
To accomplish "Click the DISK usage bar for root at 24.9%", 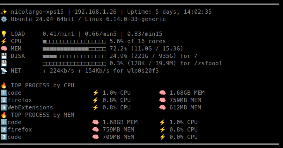I will coord(74,56).
